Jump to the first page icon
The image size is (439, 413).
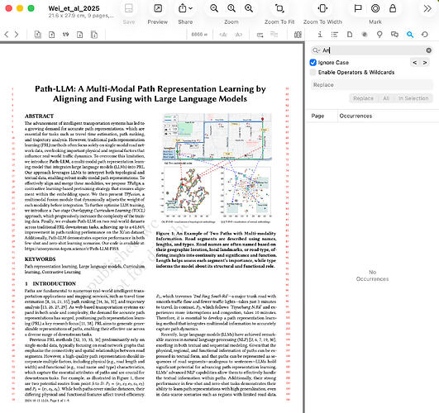[37, 35]
